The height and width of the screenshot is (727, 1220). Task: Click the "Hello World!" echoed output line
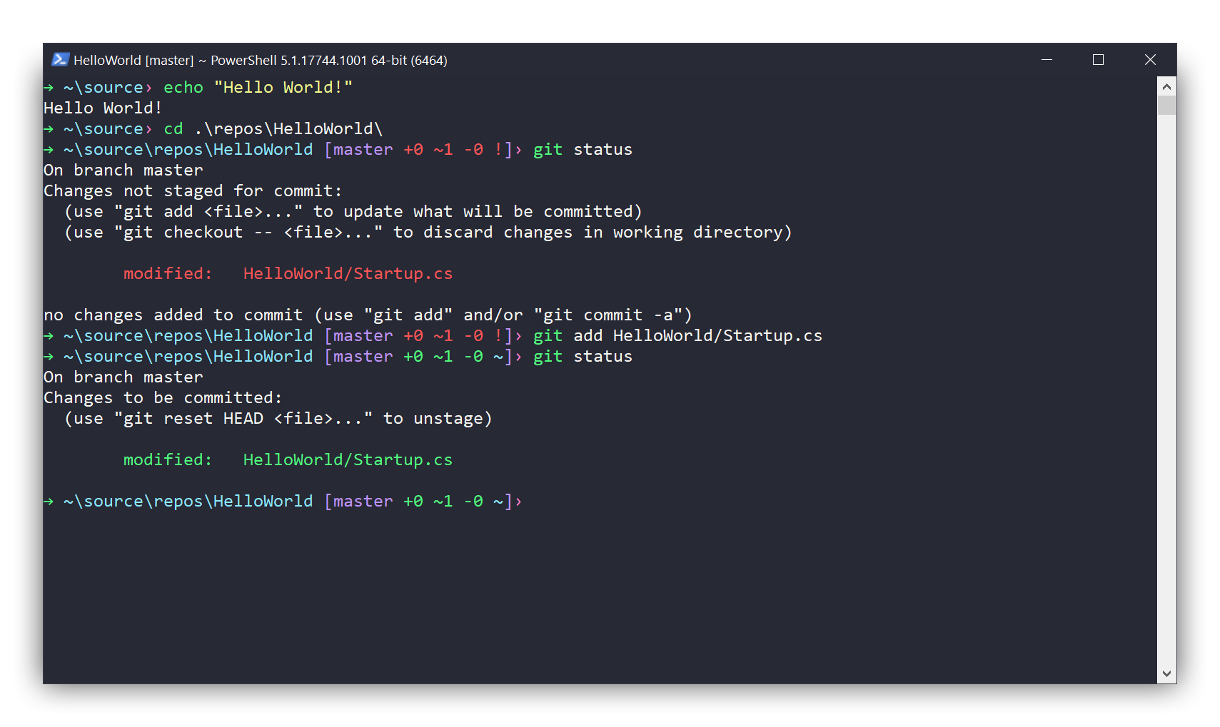(x=101, y=108)
